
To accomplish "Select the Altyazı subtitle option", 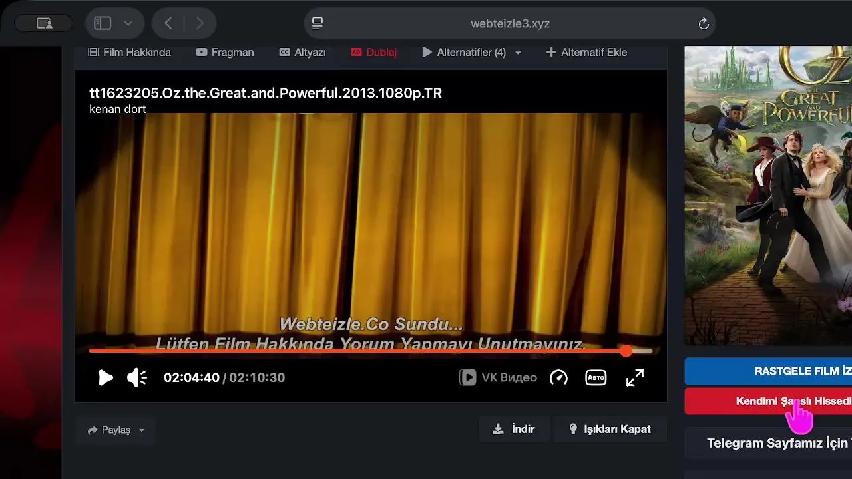I will pyautogui.click(x=302, y=52).
